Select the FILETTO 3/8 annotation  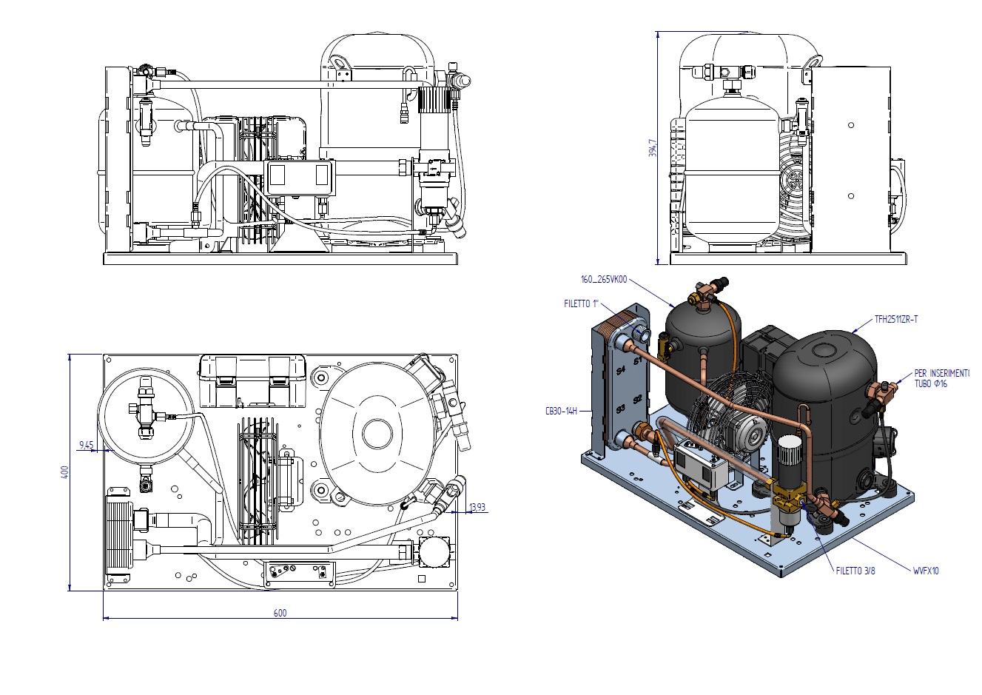click(x=855, y=571)
